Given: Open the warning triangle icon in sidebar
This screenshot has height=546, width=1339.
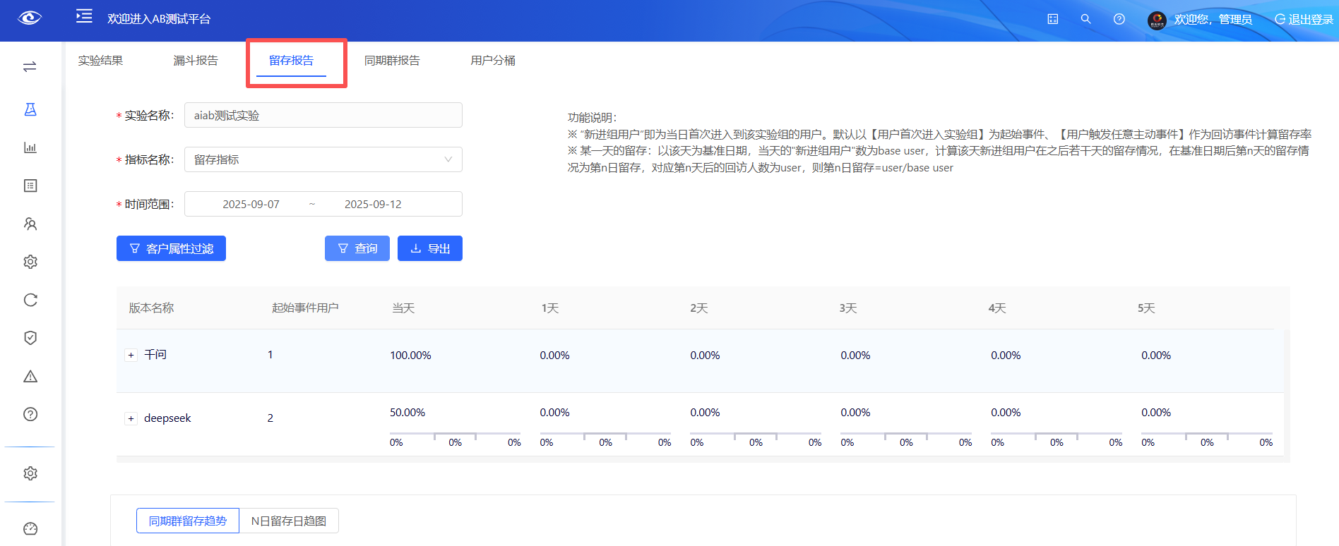Looking at the screenshot, I should (30, 376).
